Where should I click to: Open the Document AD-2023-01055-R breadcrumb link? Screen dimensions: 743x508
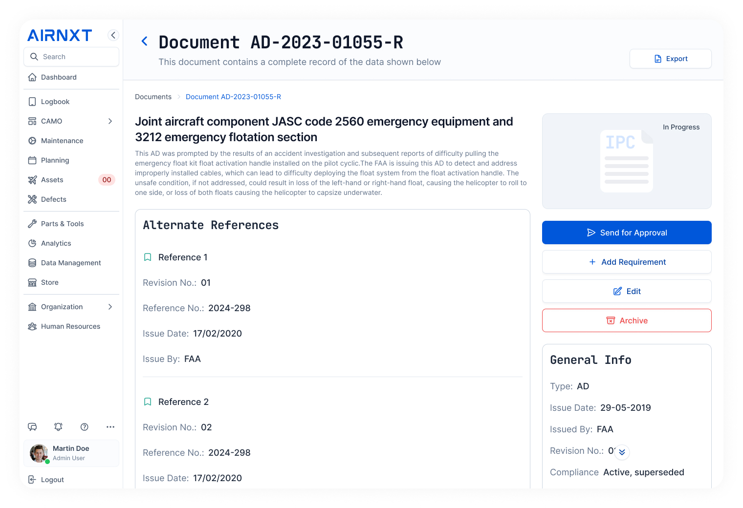233,97
